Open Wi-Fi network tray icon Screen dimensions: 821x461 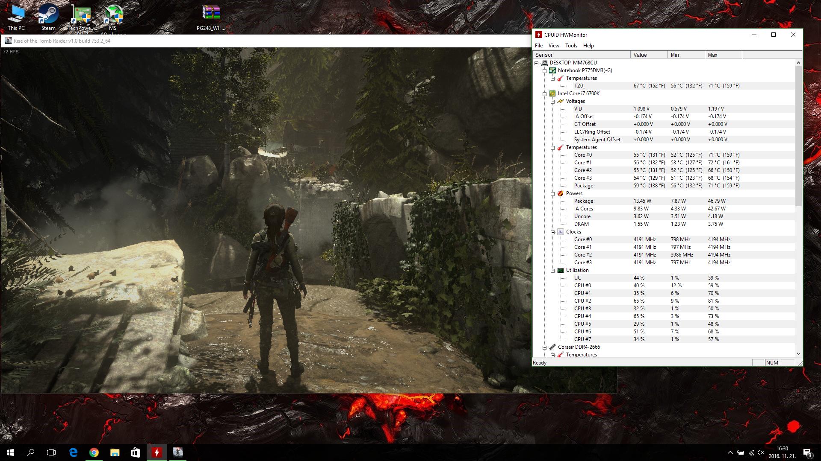coord(751,452)
